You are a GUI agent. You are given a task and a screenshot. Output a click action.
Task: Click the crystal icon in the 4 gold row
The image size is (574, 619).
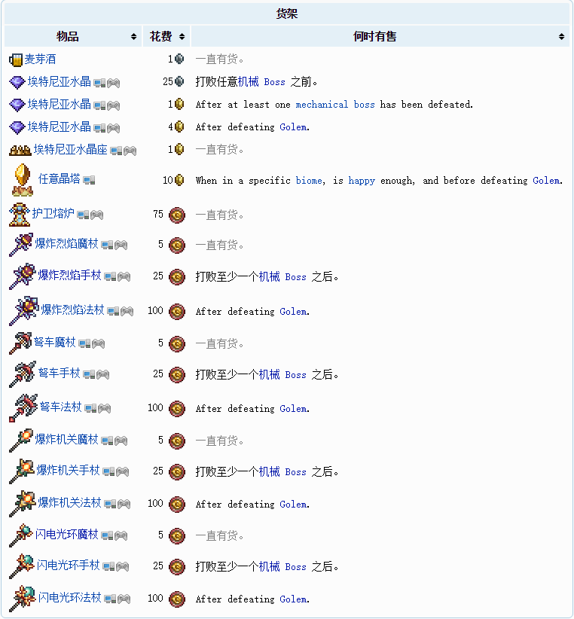17,127
